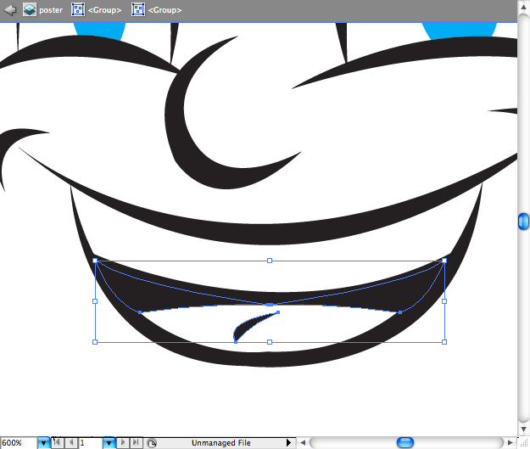This screenshot has height=449, width=530.
Task: Select the poster layer icon in breadcrumb
Action: pos(30,10)
